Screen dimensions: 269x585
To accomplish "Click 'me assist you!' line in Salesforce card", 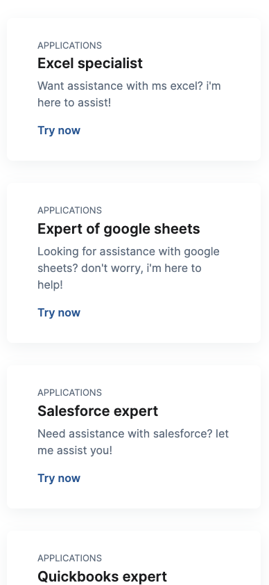I will click(x=75, y=451).
